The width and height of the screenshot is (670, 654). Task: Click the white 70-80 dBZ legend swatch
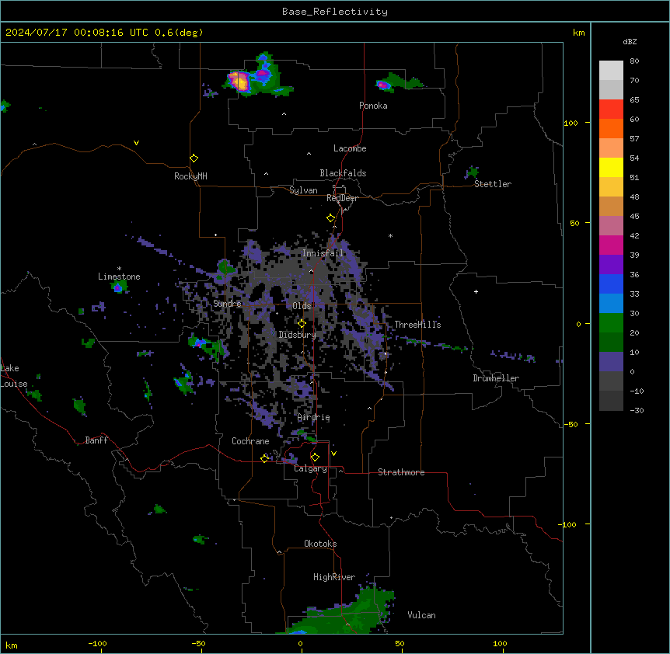pyautogui.click(x=611, y=71)
